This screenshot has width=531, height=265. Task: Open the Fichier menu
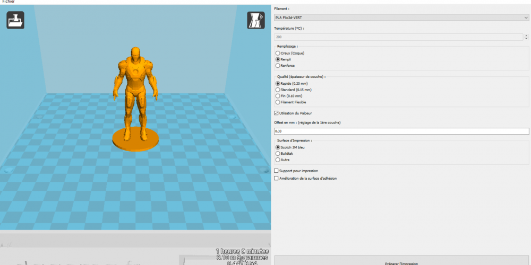click(x=8, y=2)
